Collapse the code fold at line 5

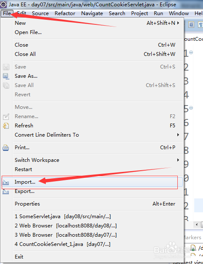click(x=191, y=108)
